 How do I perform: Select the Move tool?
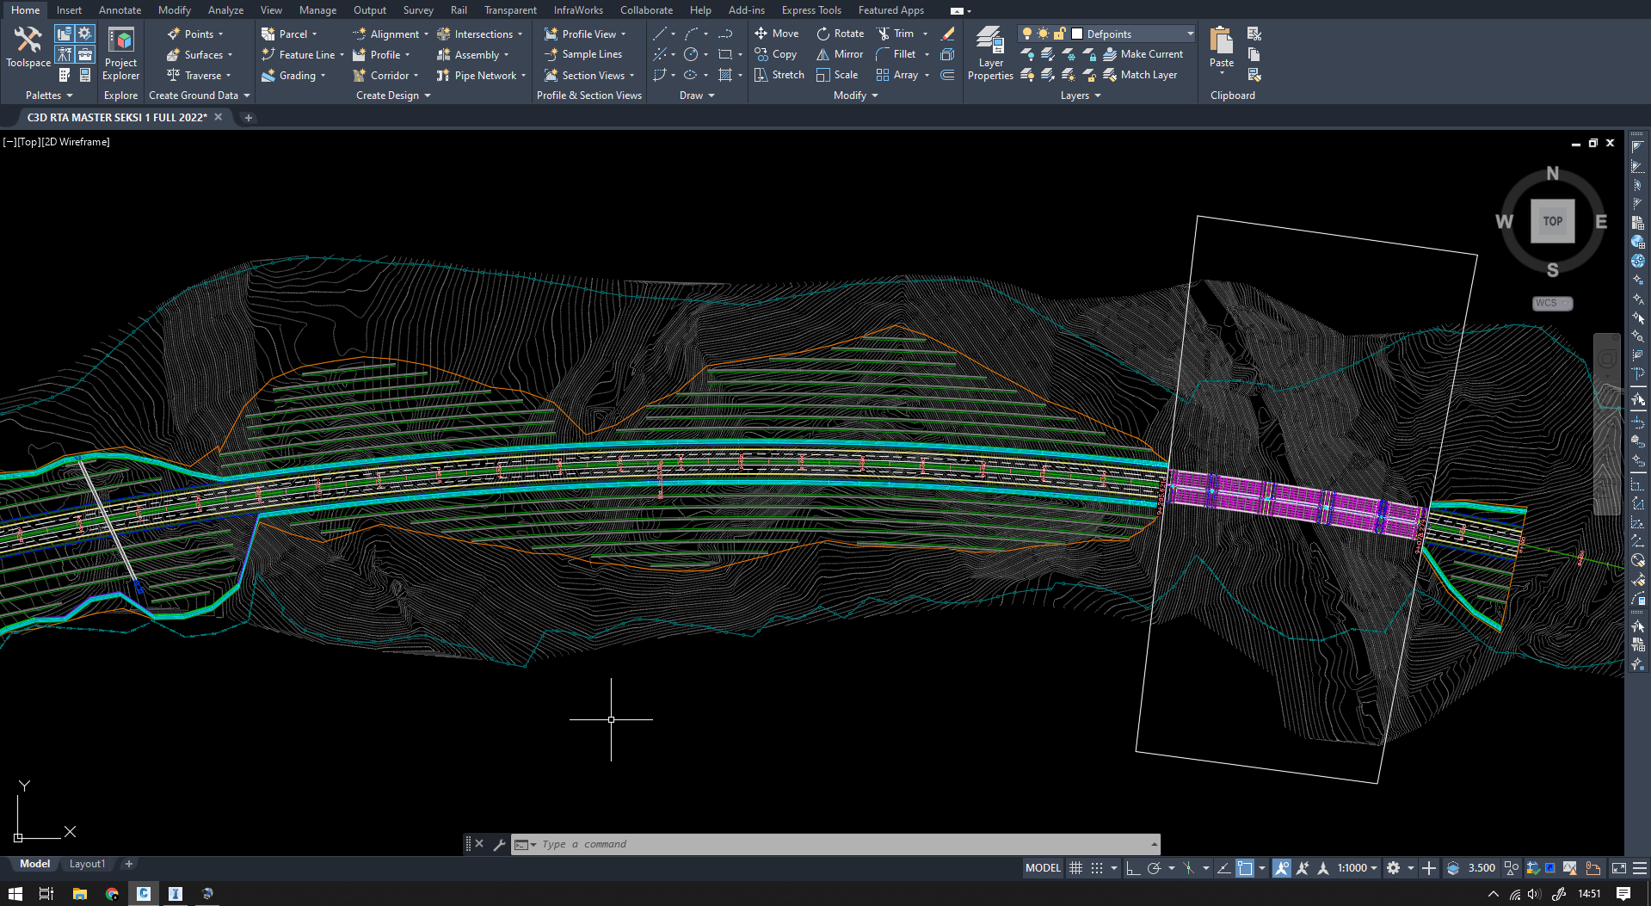777,33
